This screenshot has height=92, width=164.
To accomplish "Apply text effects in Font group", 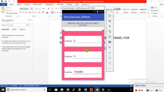I will click(39, 13).
